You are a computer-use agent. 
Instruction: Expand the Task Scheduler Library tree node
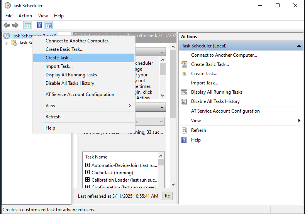click(7, 43)
